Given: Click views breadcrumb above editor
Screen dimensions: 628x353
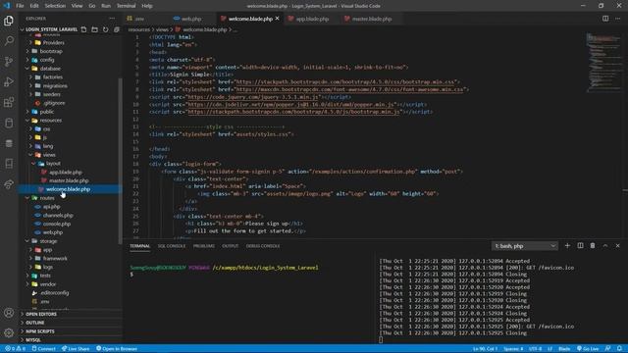Looking at the screenshot, I should [x=162, y=29].
